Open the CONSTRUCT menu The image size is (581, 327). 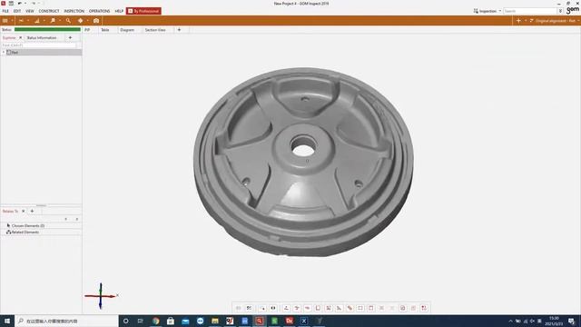click(x=49, y=11)
